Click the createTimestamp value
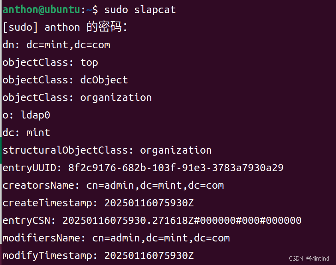The width and height of the screenshot is (336, 265). (149, 203)
